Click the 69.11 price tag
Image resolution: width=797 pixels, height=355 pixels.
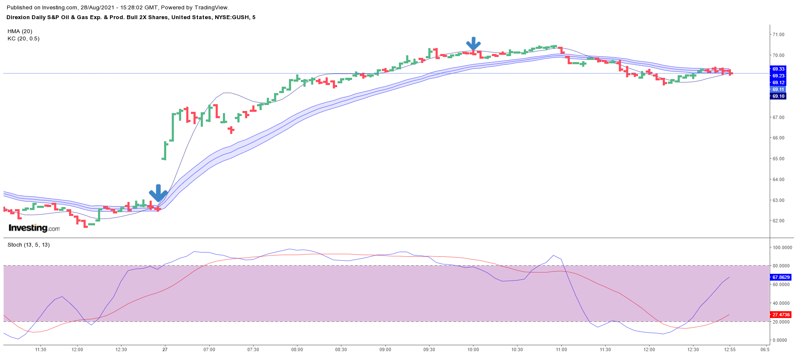pos(778,89)
